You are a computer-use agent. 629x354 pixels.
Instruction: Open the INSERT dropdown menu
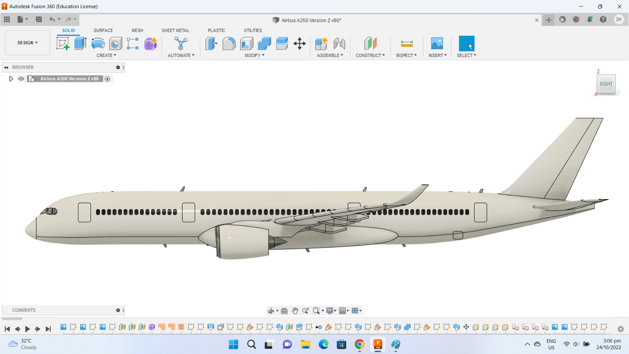click(x=438, y=55)
